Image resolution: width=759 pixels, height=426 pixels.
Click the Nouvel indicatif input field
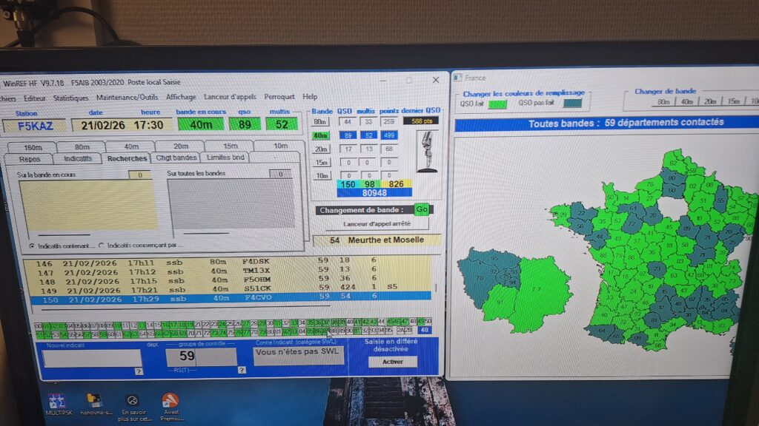[92, 358]
